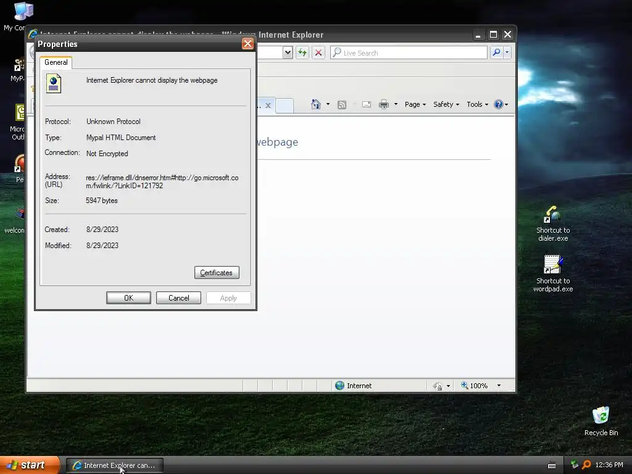Click the res://ieframe.dll address URL text
The width and height of the screenshot is (632, 474).
pyautogui.click(x=162, y=182)
